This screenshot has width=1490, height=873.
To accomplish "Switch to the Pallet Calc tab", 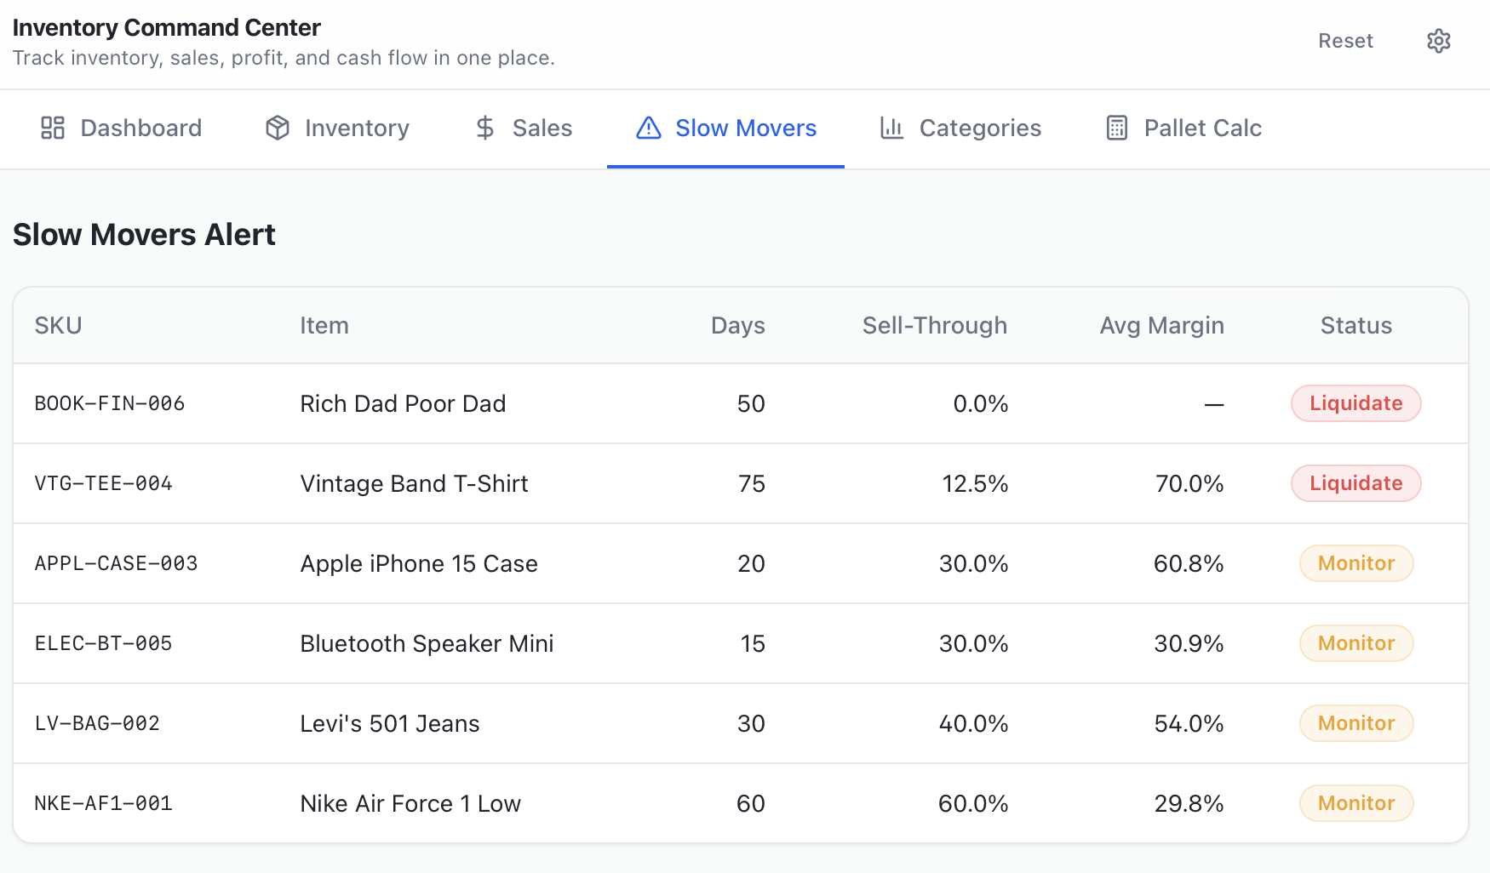I will [x=1184, y=128].
